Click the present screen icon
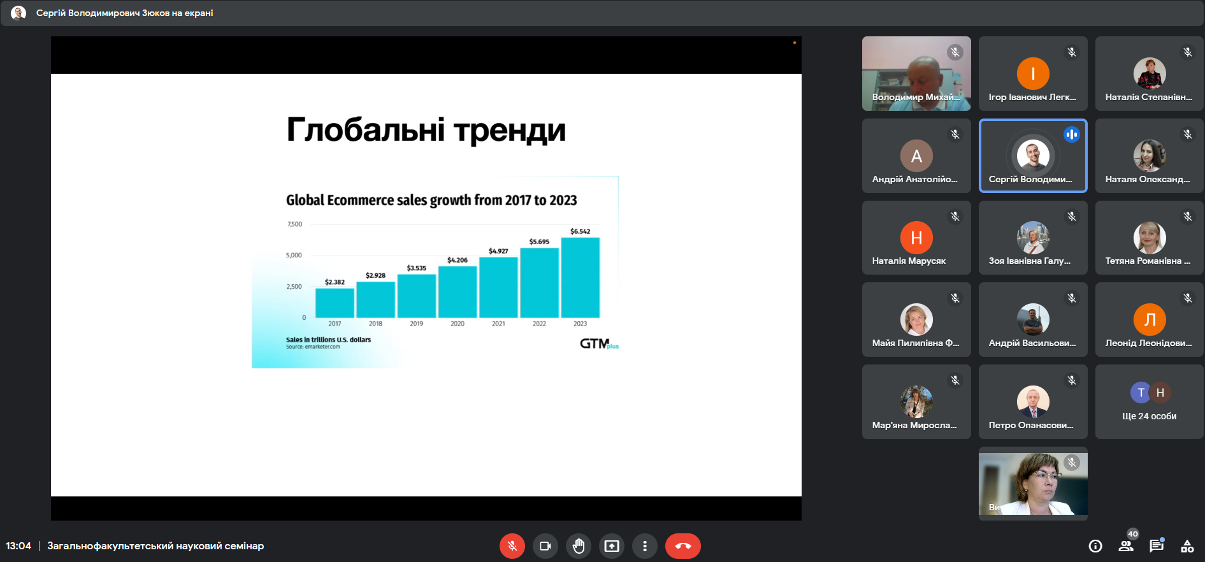 click(612, 546)
